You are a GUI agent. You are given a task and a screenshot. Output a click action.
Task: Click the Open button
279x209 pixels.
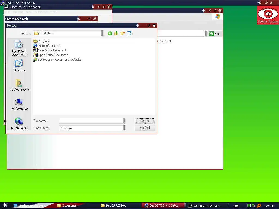145,121
